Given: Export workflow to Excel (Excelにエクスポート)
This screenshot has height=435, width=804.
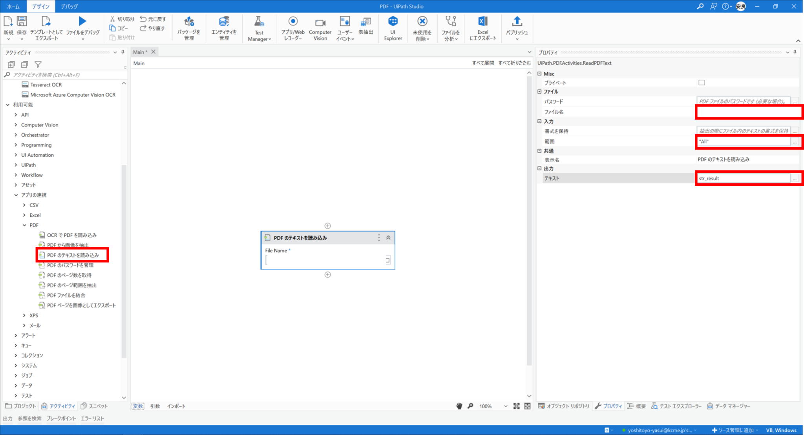Looking at the screenshot, I should [x=483, y=27].
